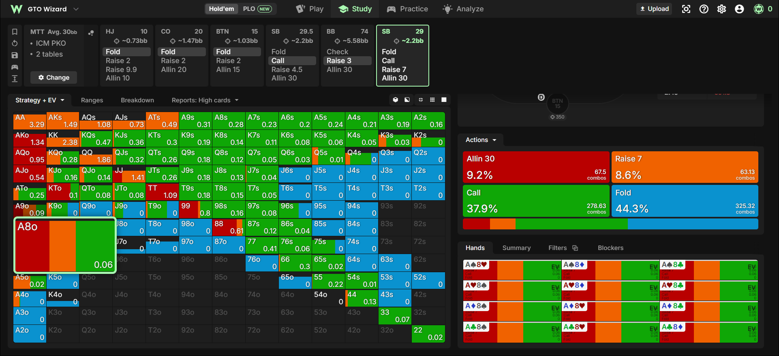This screenshot has height=356, width=779.
Task: Click the diagonal split square view icon
Action: pyautogui.click(x=407, y=100)
